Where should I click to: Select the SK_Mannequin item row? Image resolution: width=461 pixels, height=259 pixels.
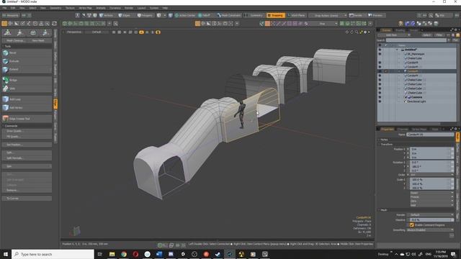tap(417, 54)
